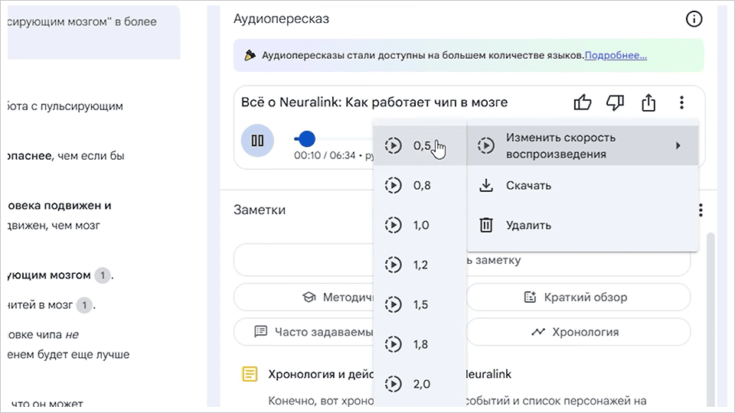
Task: Give the audio overview a thumbs up
Action: pyautogui.click(x=583, y=102)
